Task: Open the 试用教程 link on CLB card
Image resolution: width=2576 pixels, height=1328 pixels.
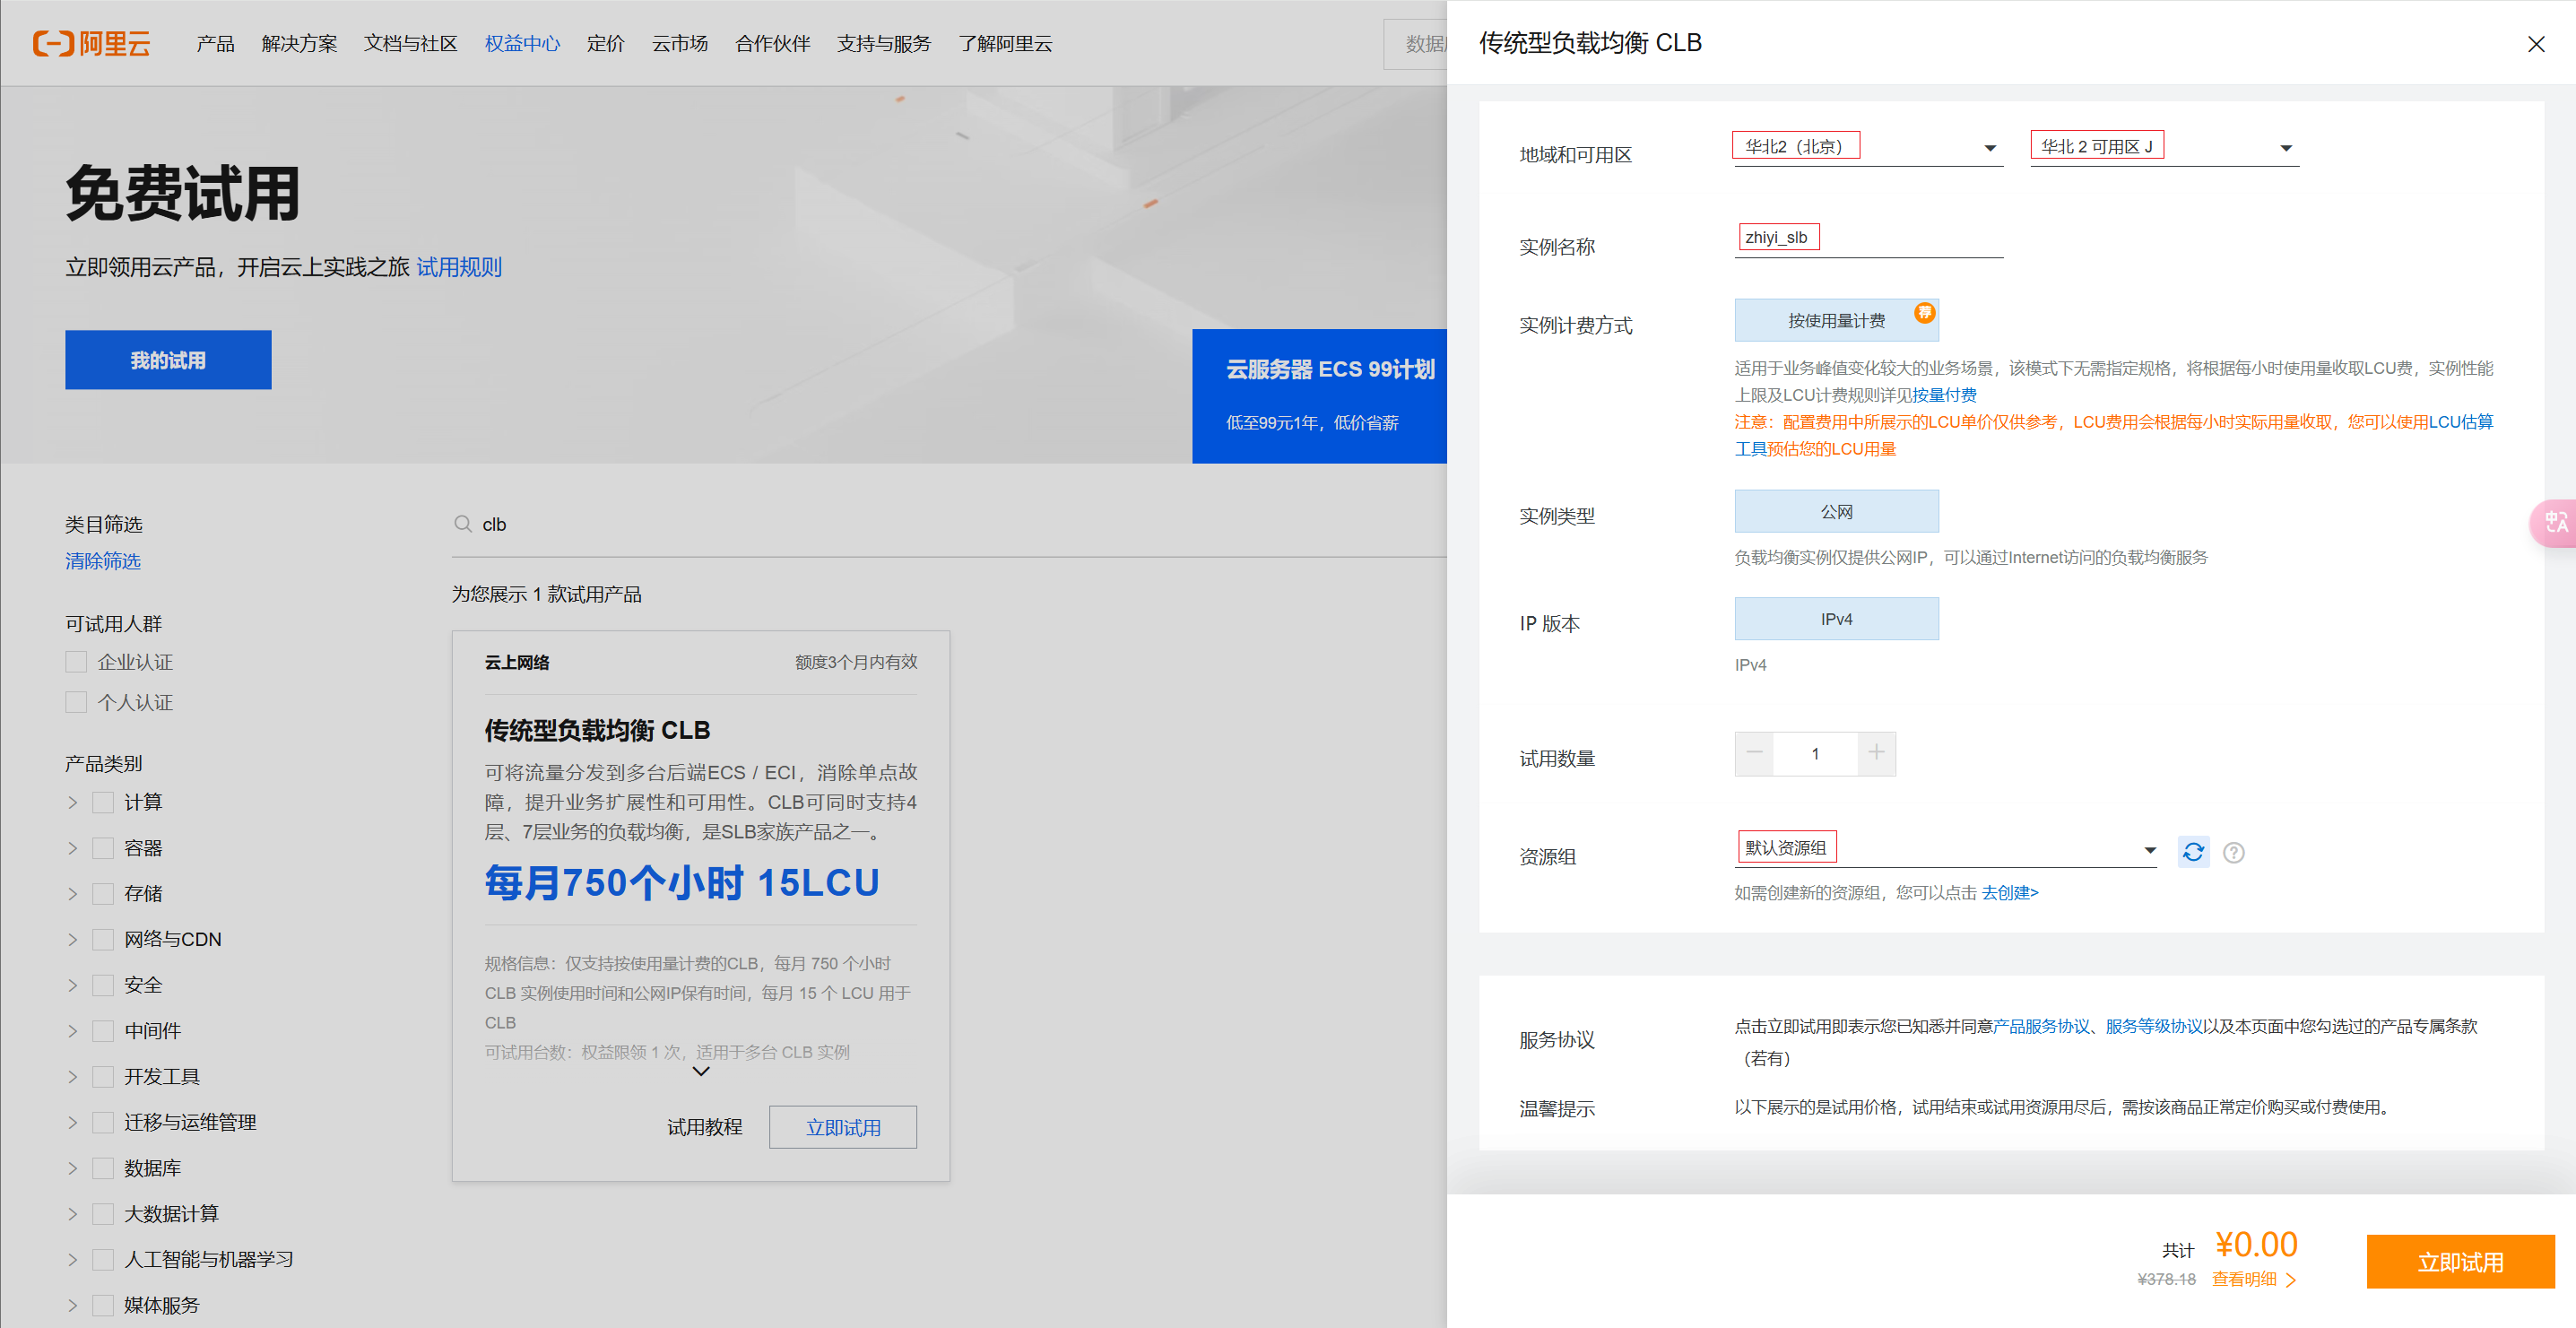Action: 704,1127
